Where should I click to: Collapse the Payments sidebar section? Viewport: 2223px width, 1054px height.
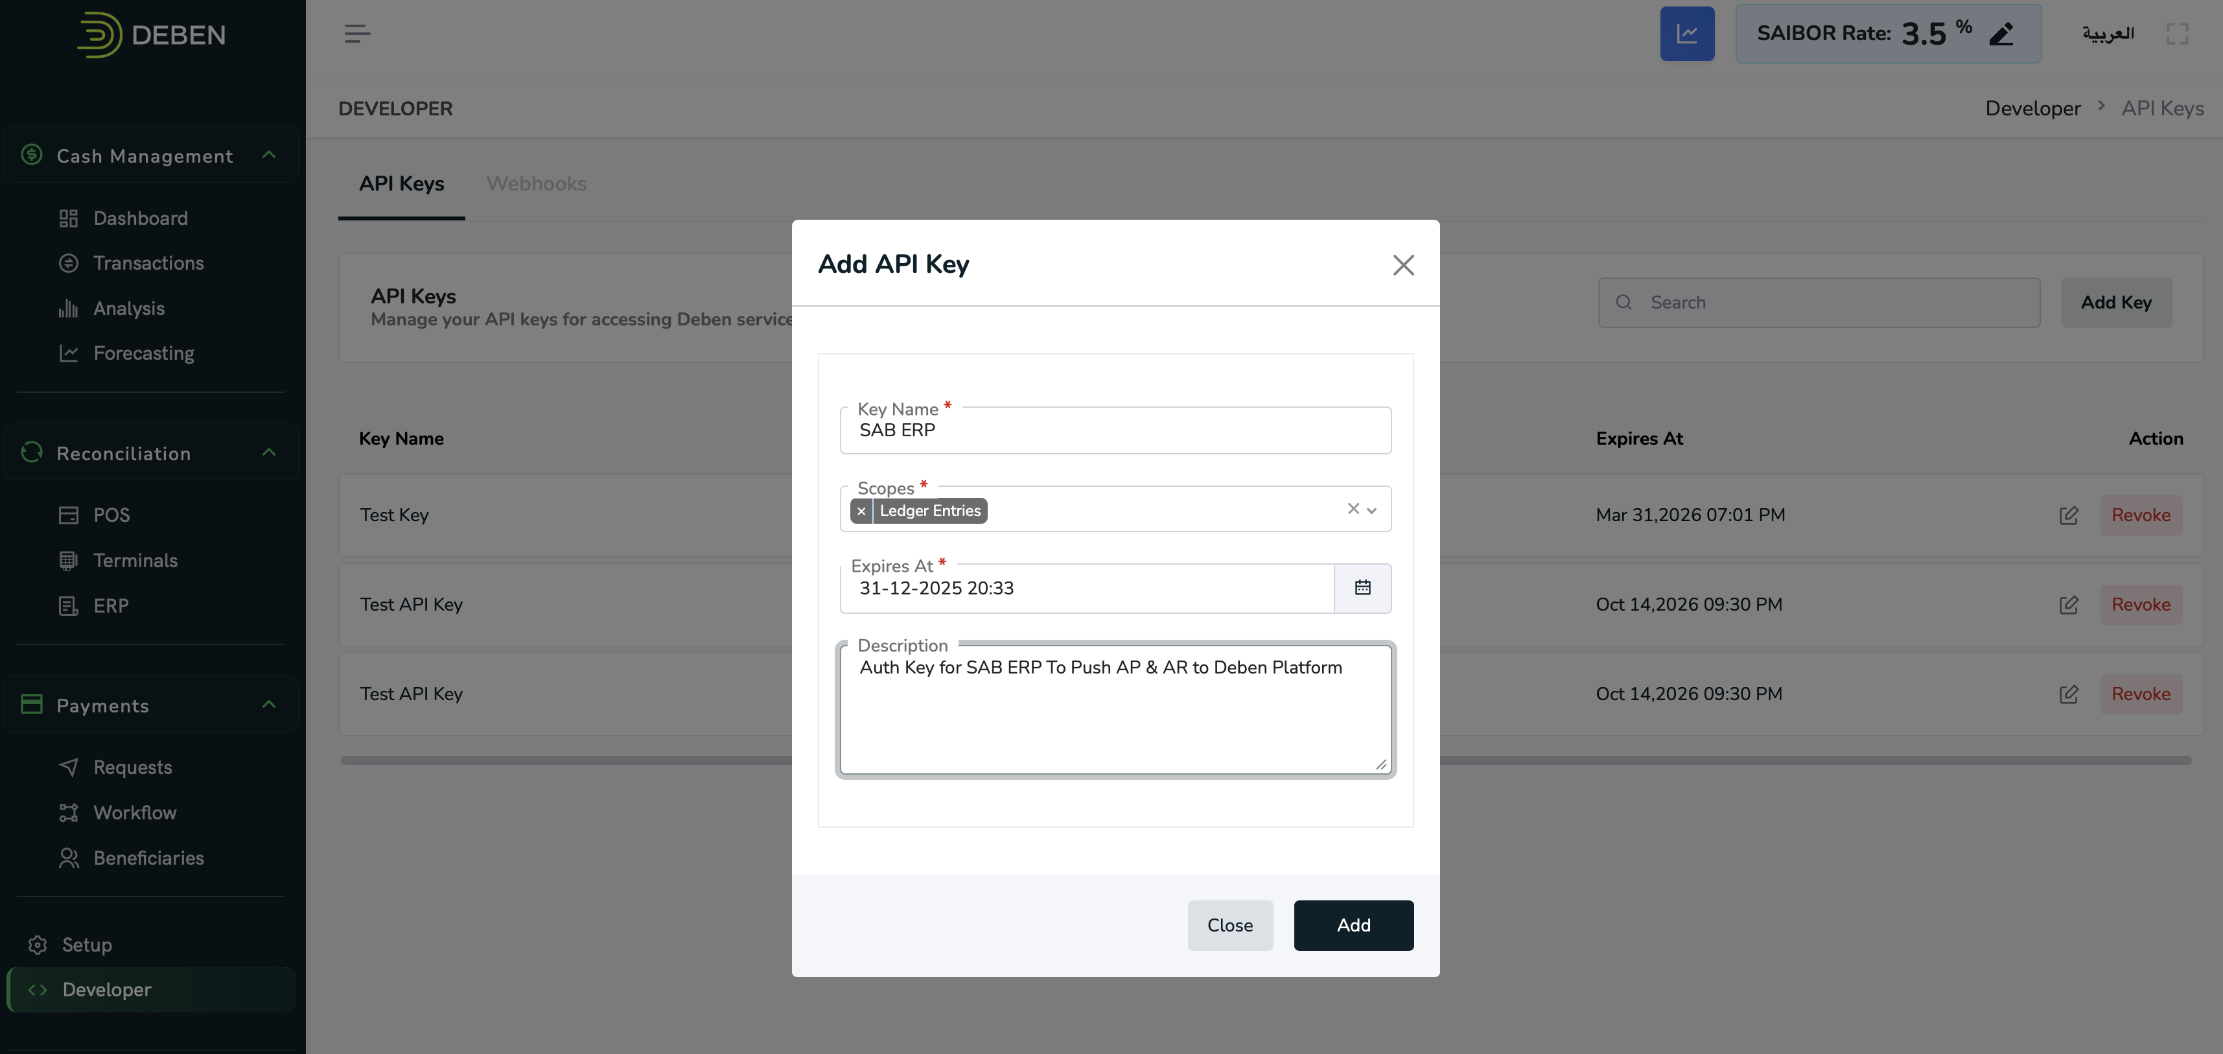tap(268, 705)
